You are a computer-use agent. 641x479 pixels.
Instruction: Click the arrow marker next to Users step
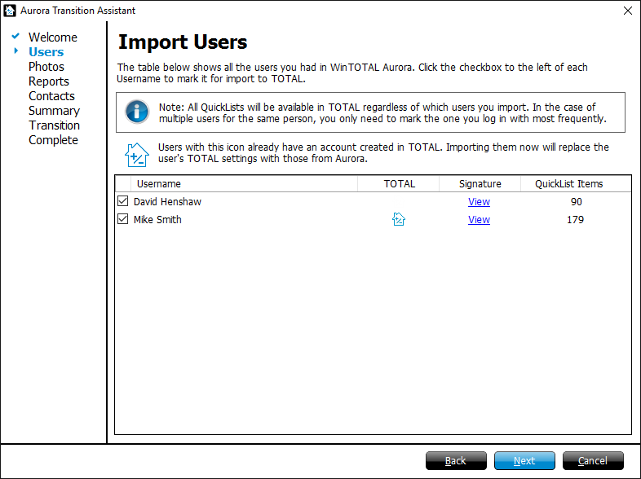(x=16, y=51)
